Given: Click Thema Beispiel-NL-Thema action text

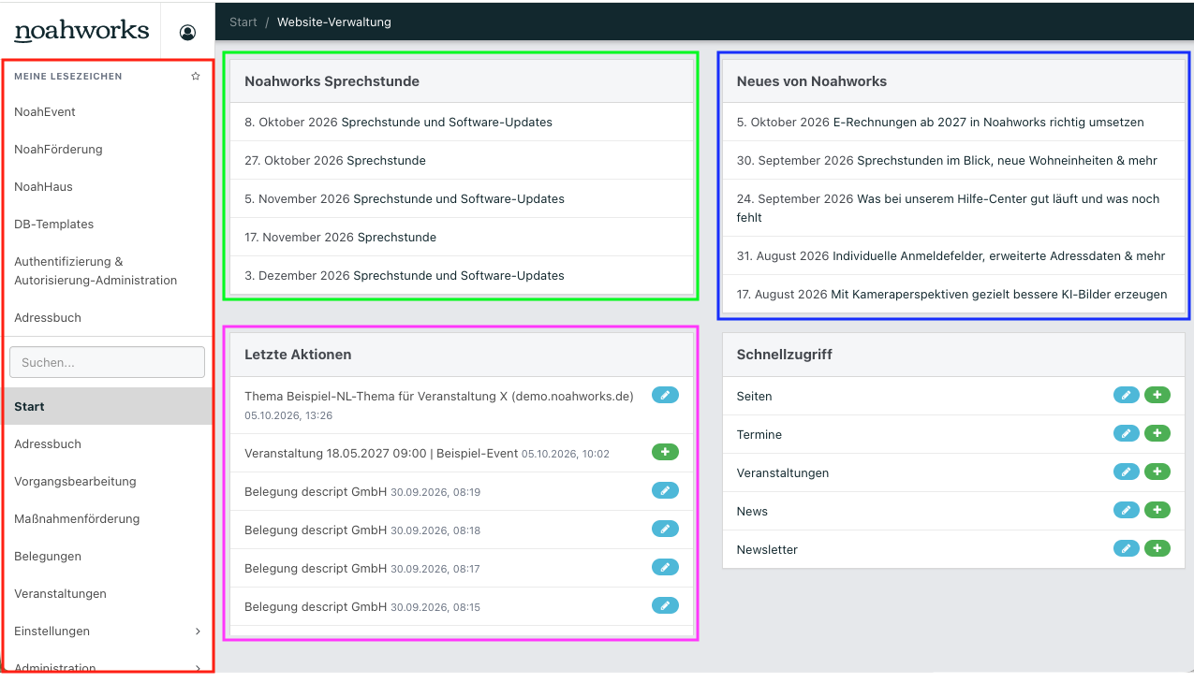Looking at the screenshot, I should coord(439,397).
